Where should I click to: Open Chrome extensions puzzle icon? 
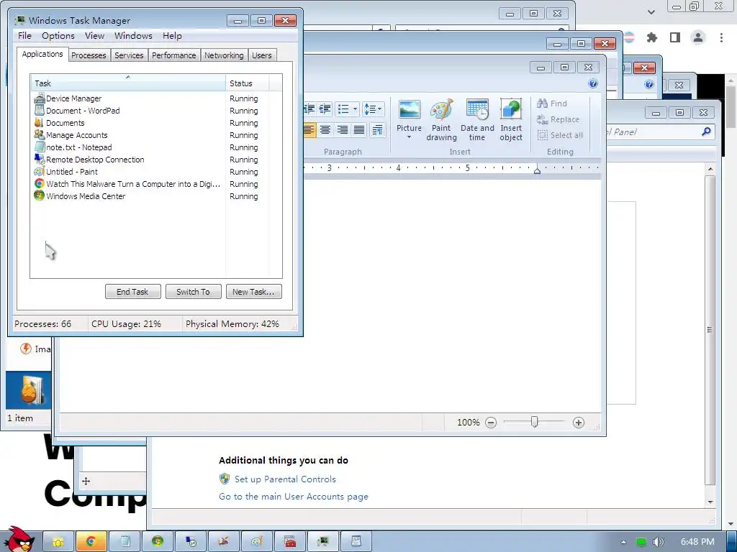652,37
